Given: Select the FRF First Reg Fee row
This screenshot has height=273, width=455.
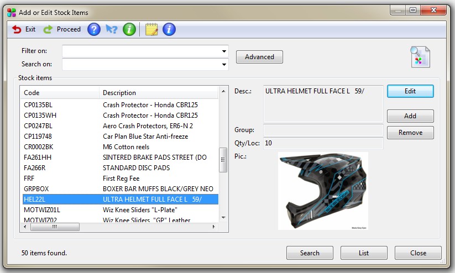Looking at the screenshot, I should (120, 179).
